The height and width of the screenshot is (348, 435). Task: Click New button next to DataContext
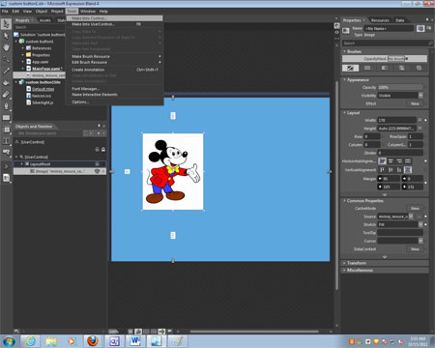pos(415,248)
